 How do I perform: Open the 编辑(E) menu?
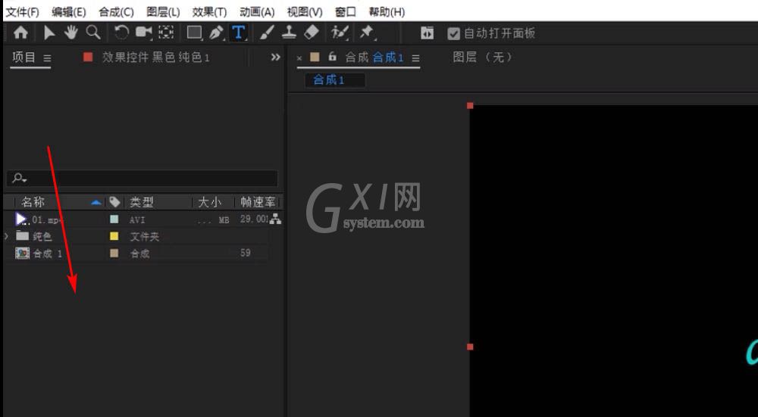69,11
